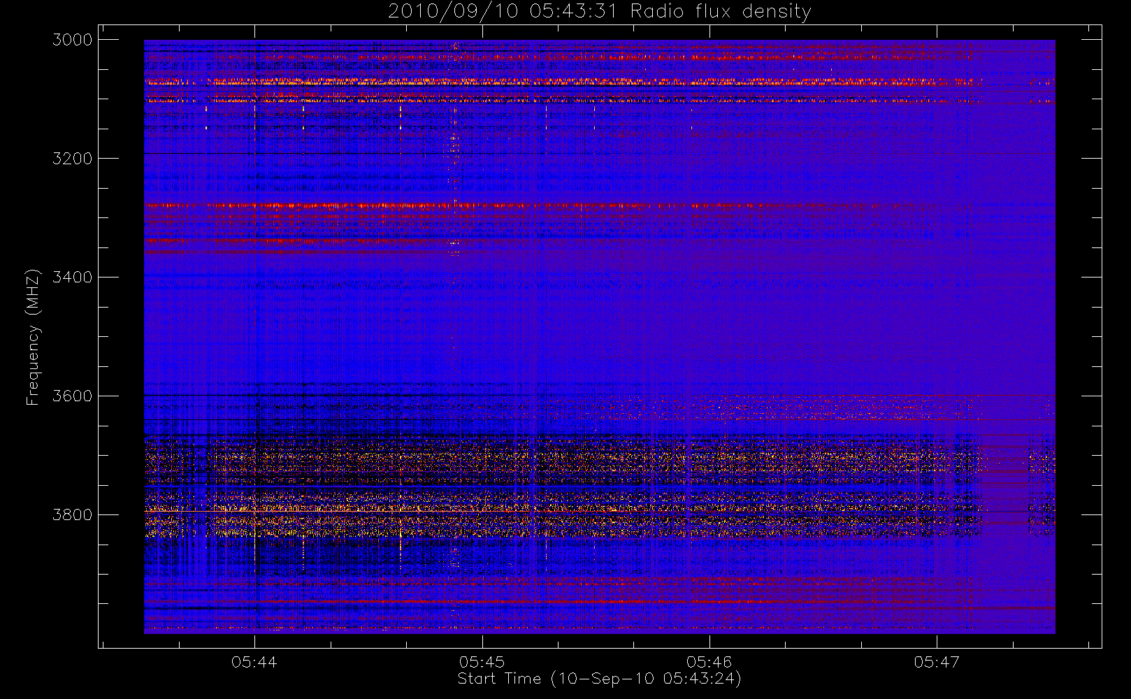Click the 05:47 time tick label
The image size is (1131, 699).
click(937, 662)
